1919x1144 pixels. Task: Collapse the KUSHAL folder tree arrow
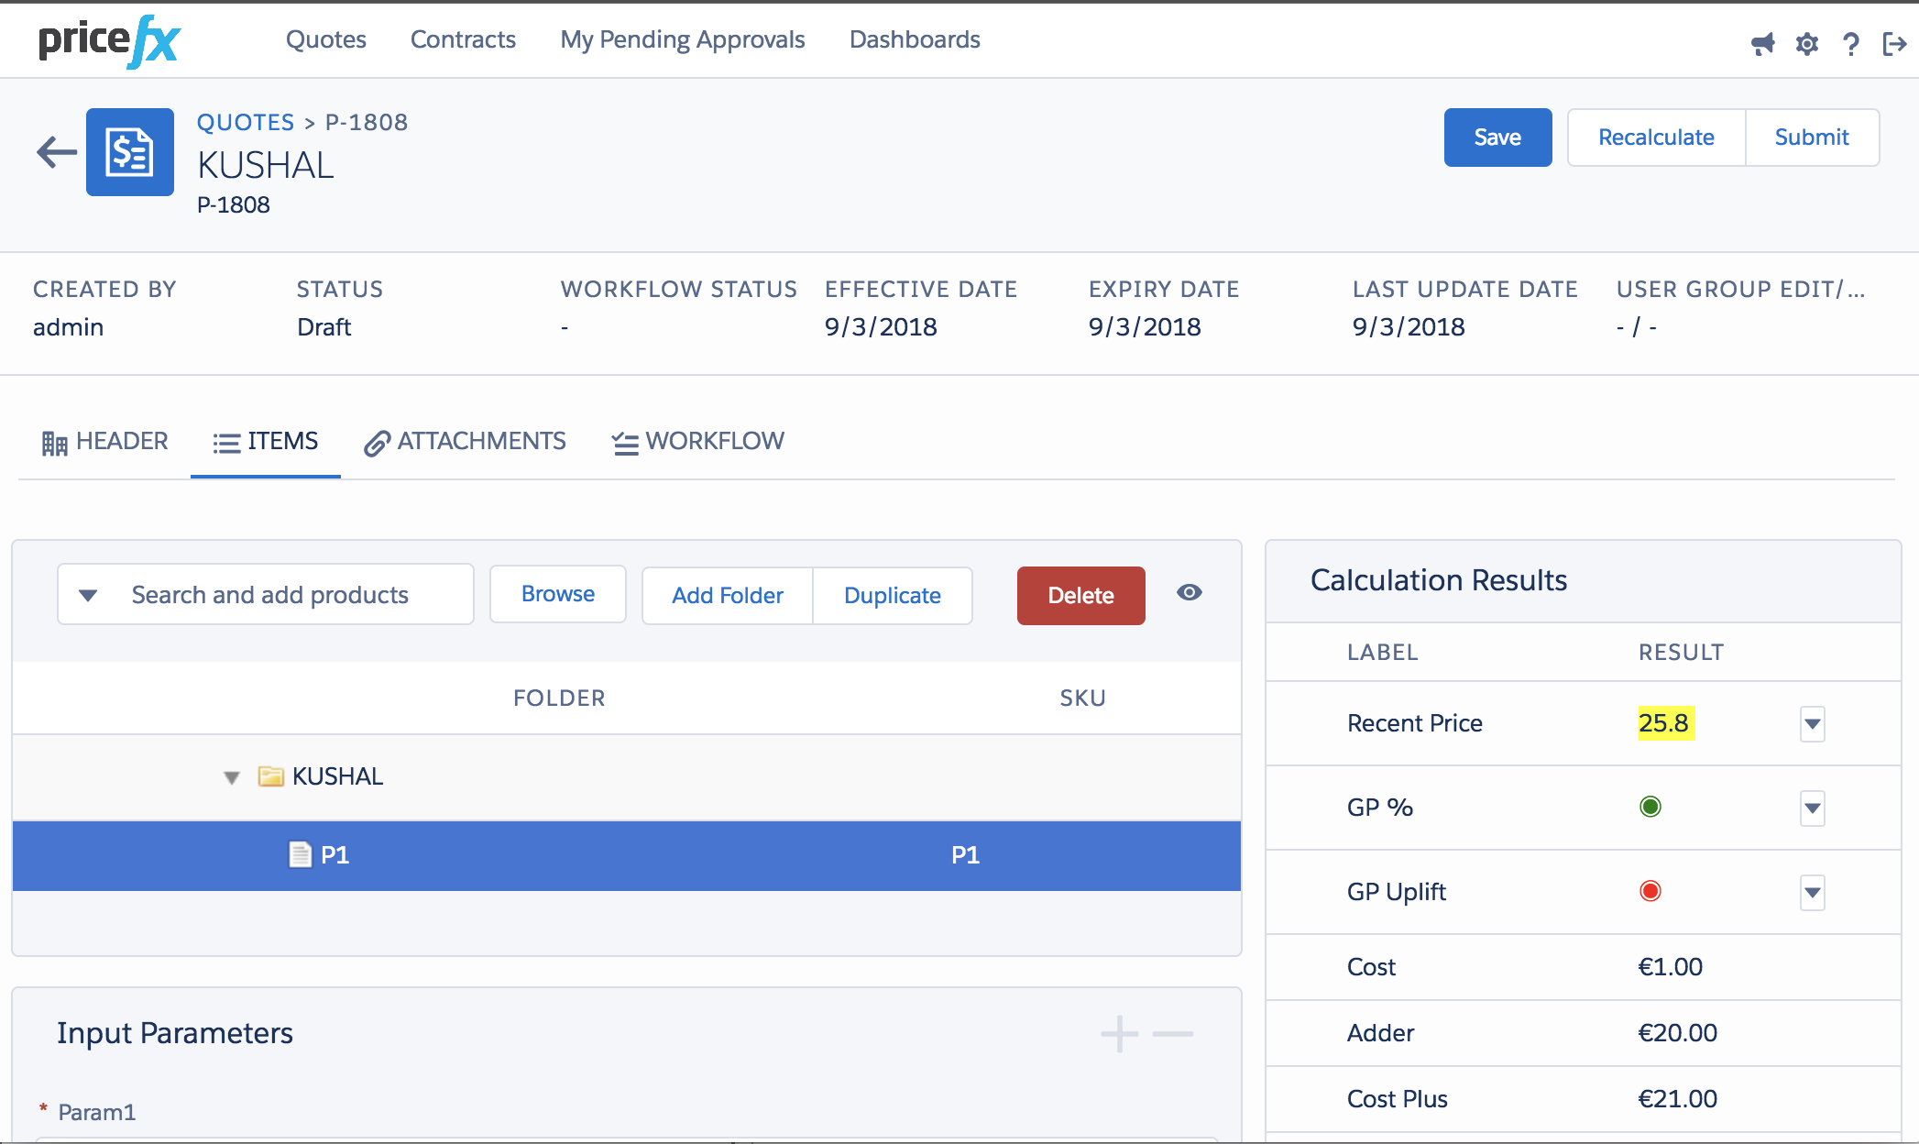[232, 777]
